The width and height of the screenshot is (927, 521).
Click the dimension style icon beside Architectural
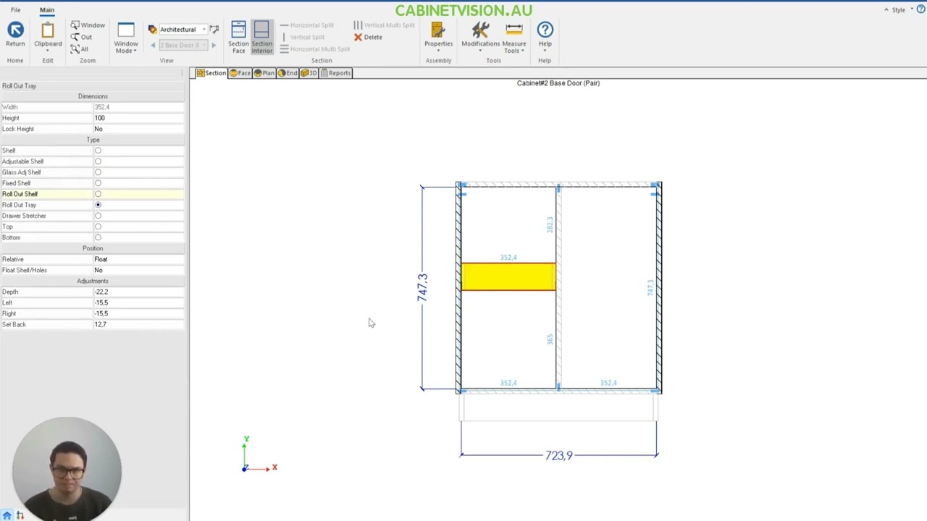click(x=214, y=30)
